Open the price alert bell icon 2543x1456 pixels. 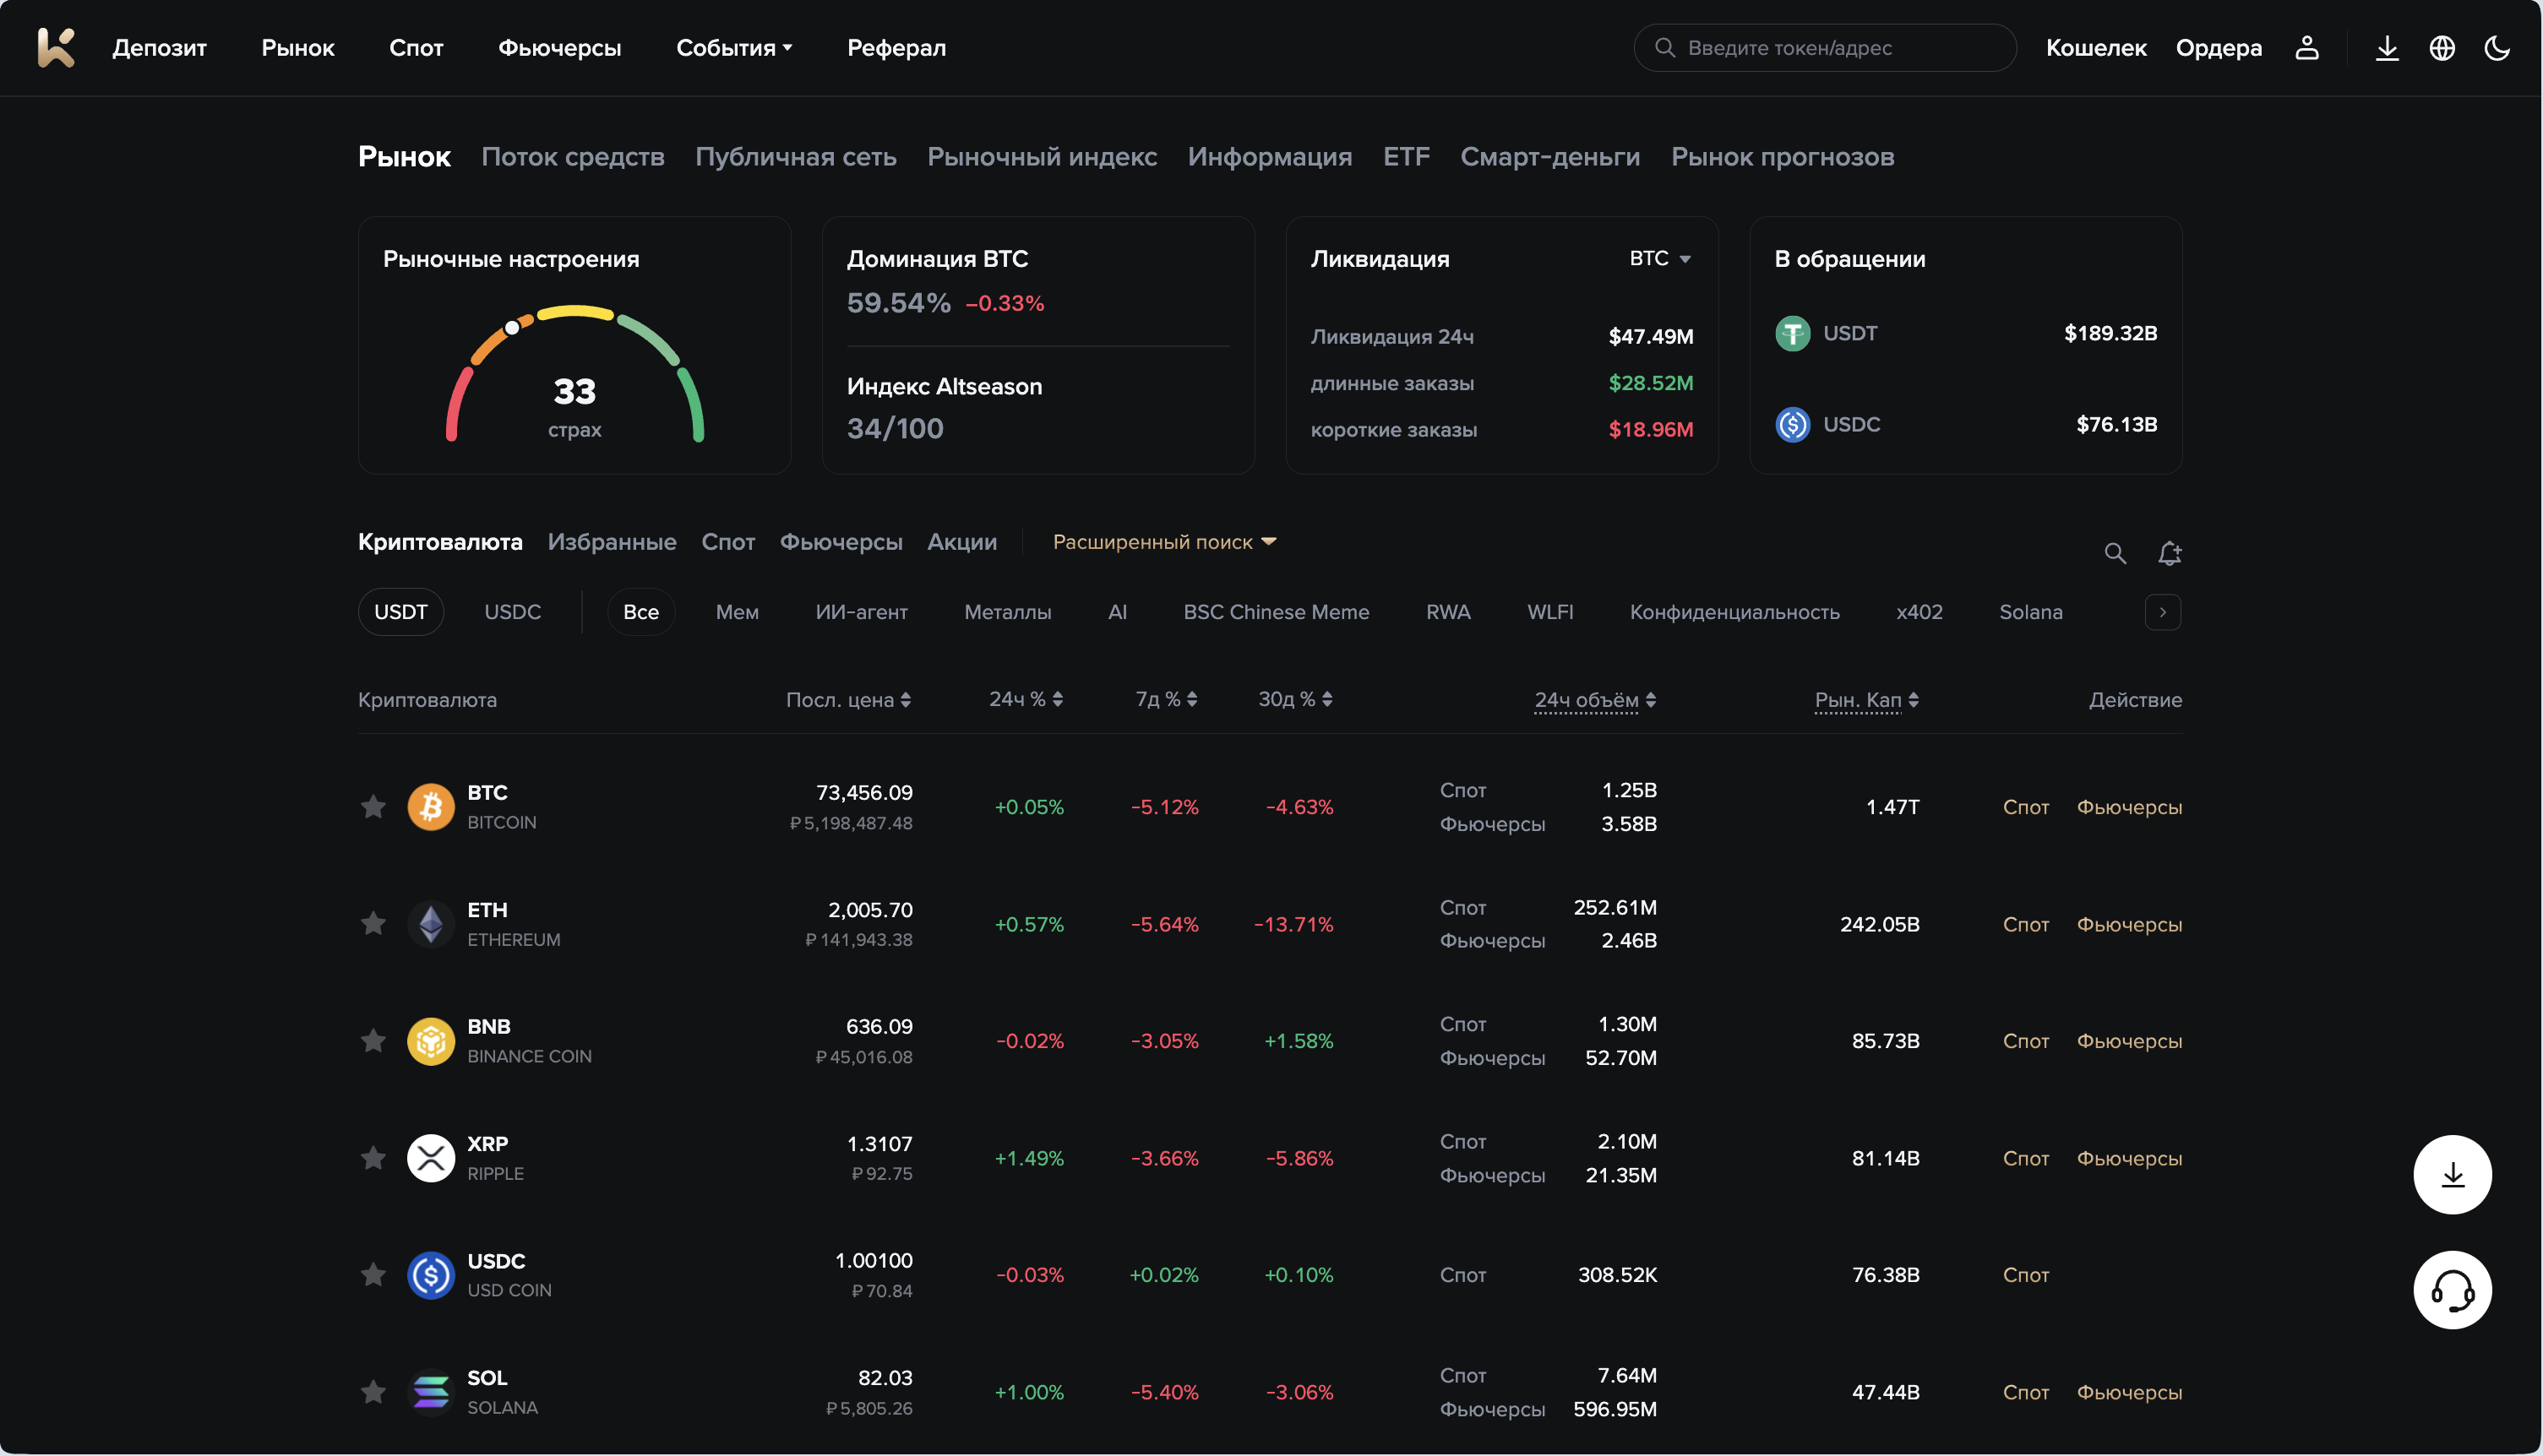click(2169, 553)
